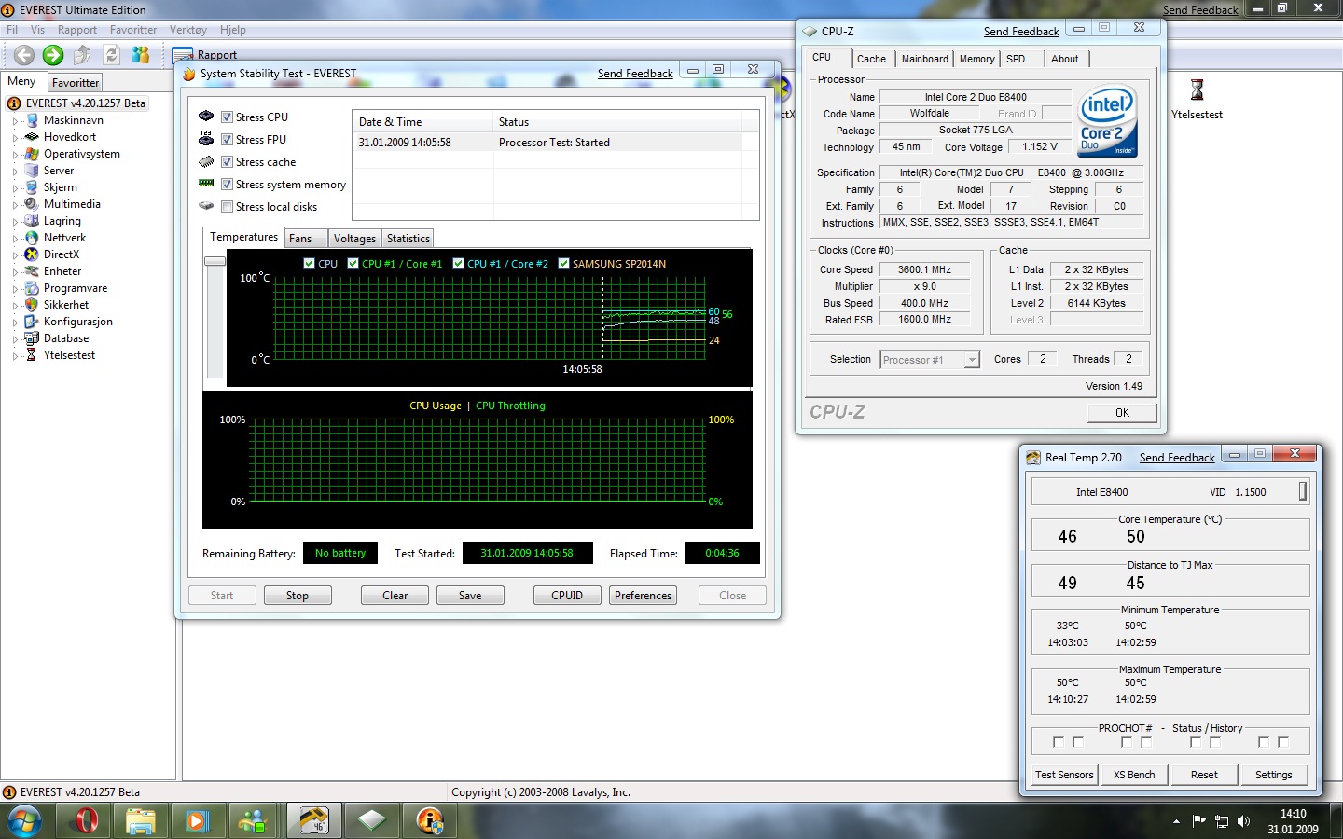Click the Clear button
This screenshot has width=1343, height=839.
(x=395, y=596)
